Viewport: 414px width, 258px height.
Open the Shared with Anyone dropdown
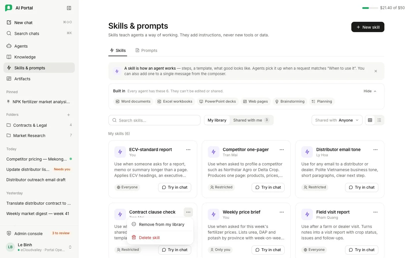(337, 120)
